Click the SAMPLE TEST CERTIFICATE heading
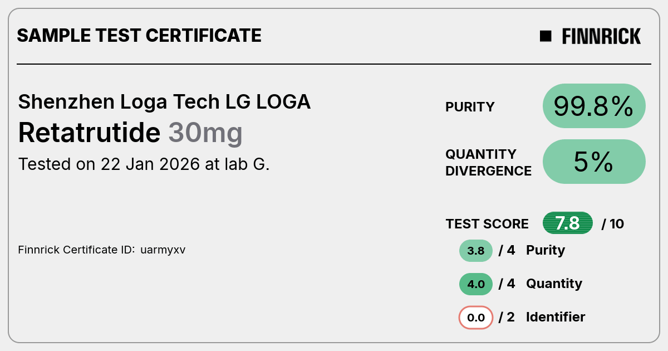The width and height of the screenshot is (668, 351). (x=139, y=36)
